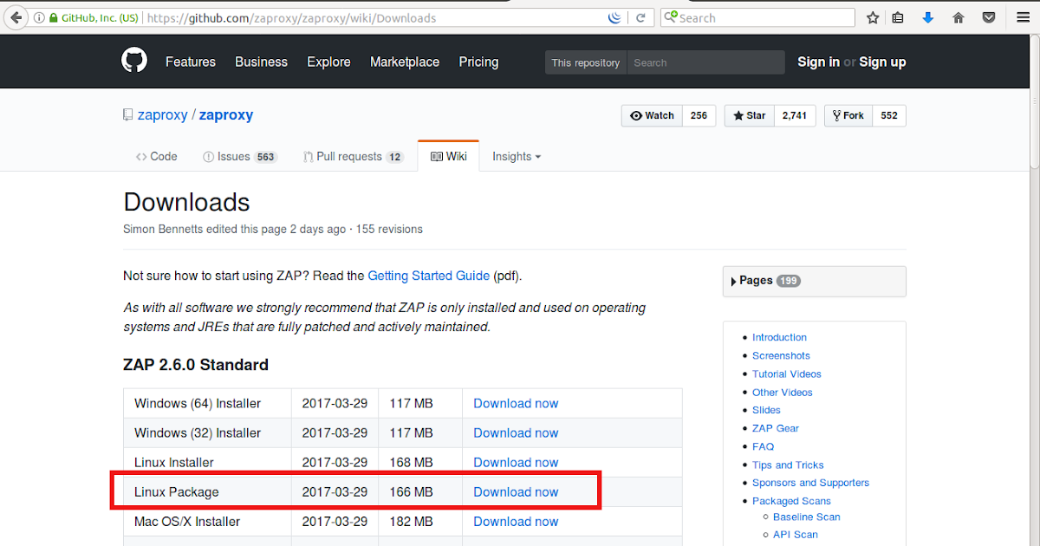Click the GitHub octocat logo
1040x546 pixels.
point(134,62)
